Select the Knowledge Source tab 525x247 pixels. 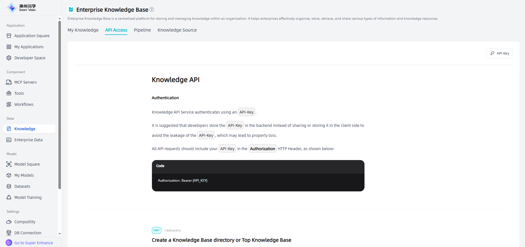click(x=177, y=30)
